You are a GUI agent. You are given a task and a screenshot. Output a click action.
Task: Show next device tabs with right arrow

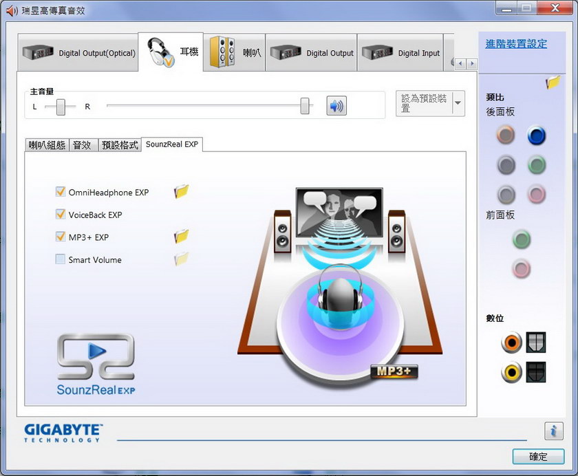pos(472,64)
